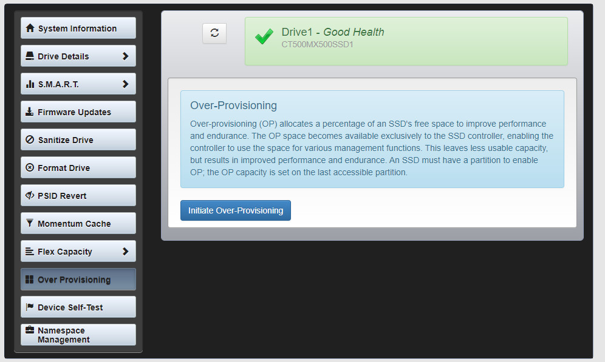Click the flag icon for Device Self-Test
This screenshot has height=362, width=605.
coord(30,307)
